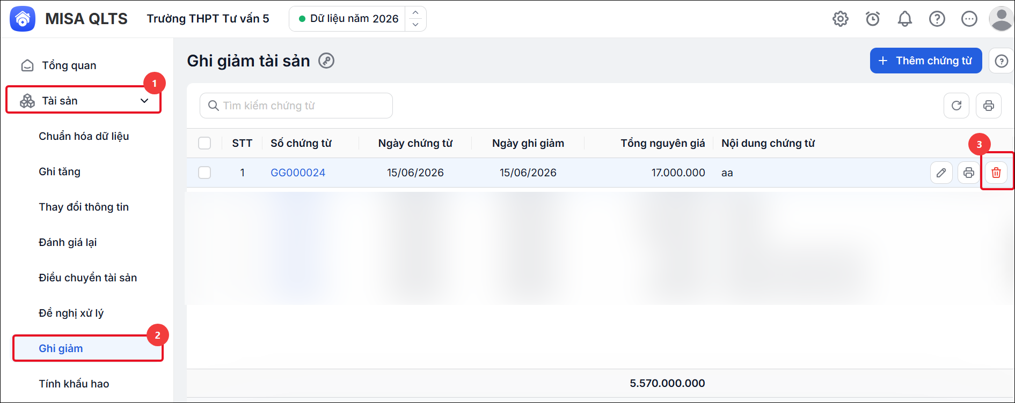Open Thay đổi thông tin menu item
This screenshot has width=1015, height=403.
coord(84,207)
